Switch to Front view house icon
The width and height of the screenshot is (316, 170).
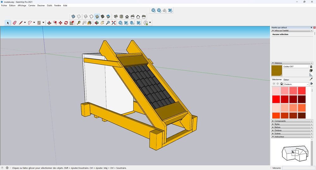[x=127, y=16]
